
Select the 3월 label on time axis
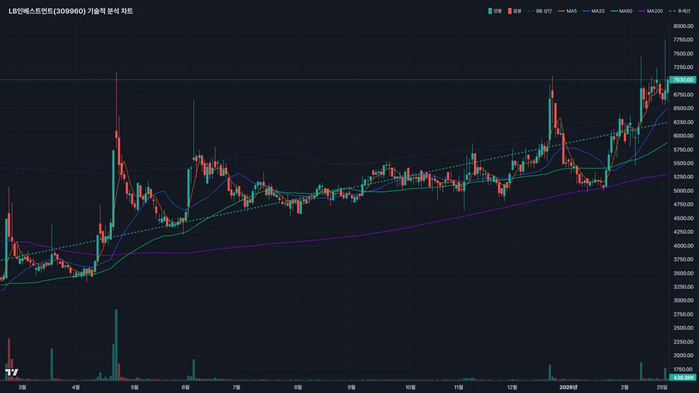[22, 387]
